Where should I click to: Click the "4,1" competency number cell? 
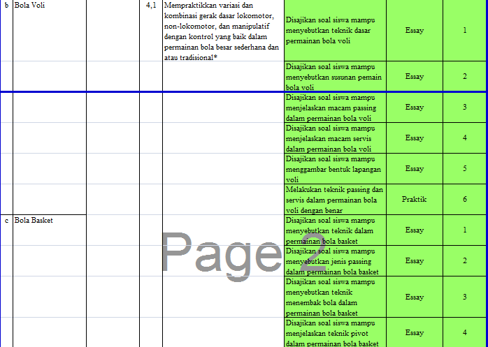tap(151, 30)
